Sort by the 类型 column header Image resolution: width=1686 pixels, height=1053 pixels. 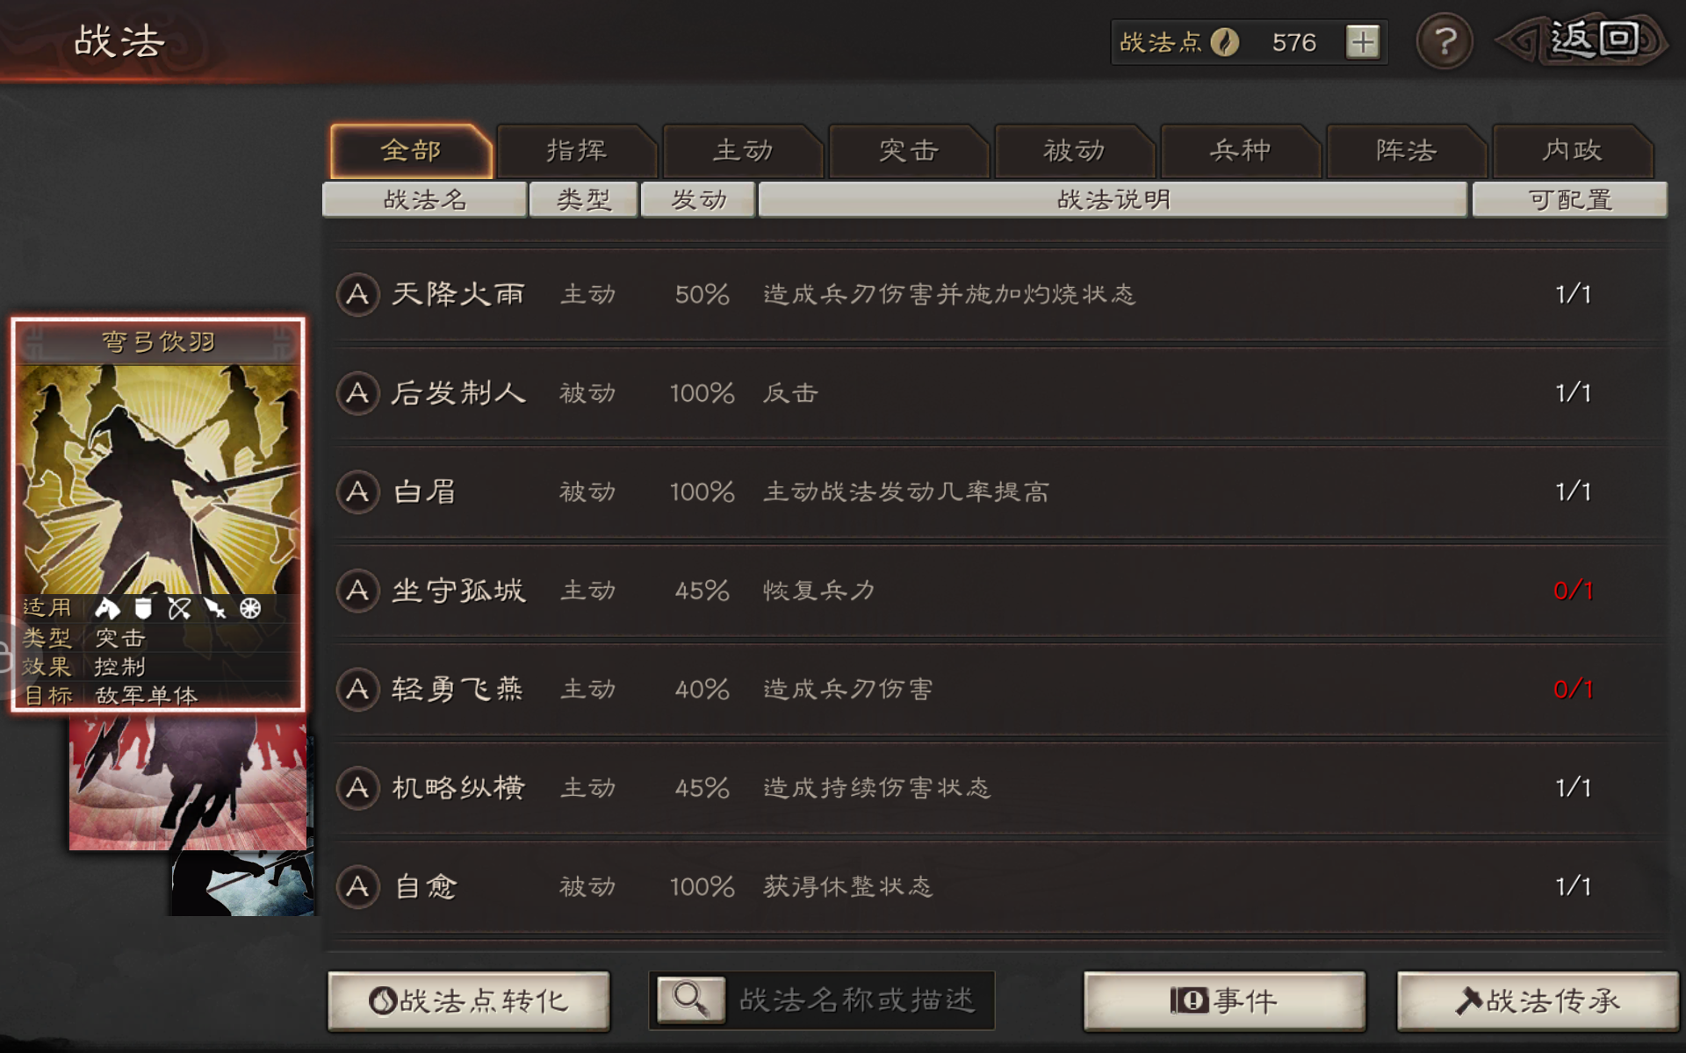pyautogui.click(x=583, y=199)
